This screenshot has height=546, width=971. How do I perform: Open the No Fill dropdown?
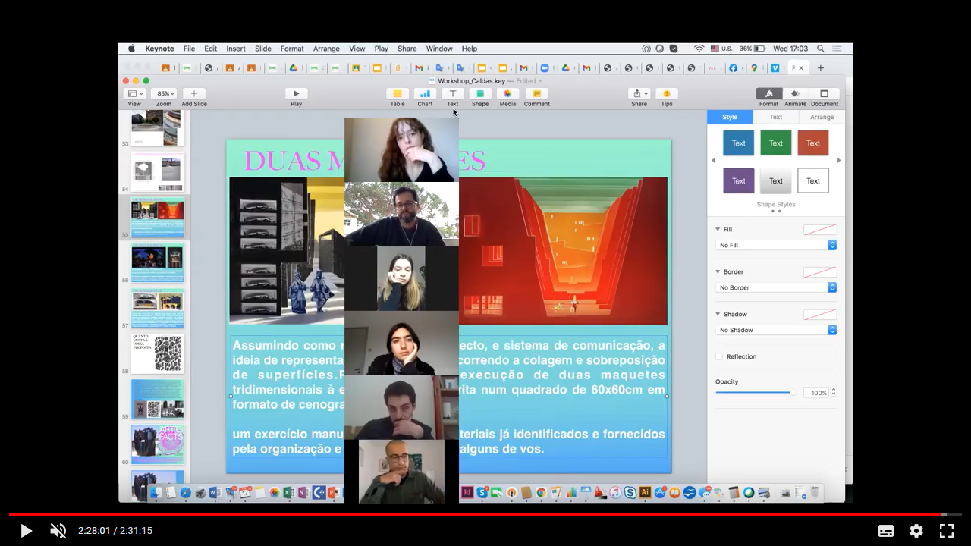tap(775, 246)
